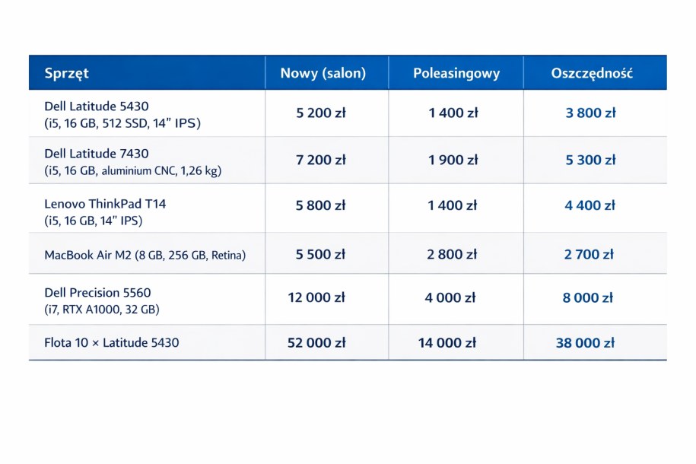This screenshot has height=464, width=696.
Task: Click the Dell Latitude 5430 product name
Action: (97, 106)
